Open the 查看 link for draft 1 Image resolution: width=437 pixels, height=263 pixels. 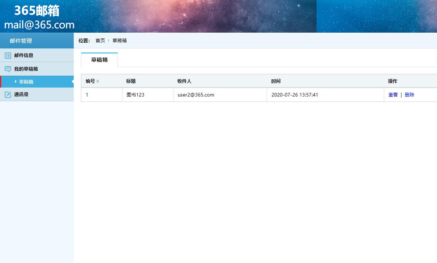coord(393,95)
